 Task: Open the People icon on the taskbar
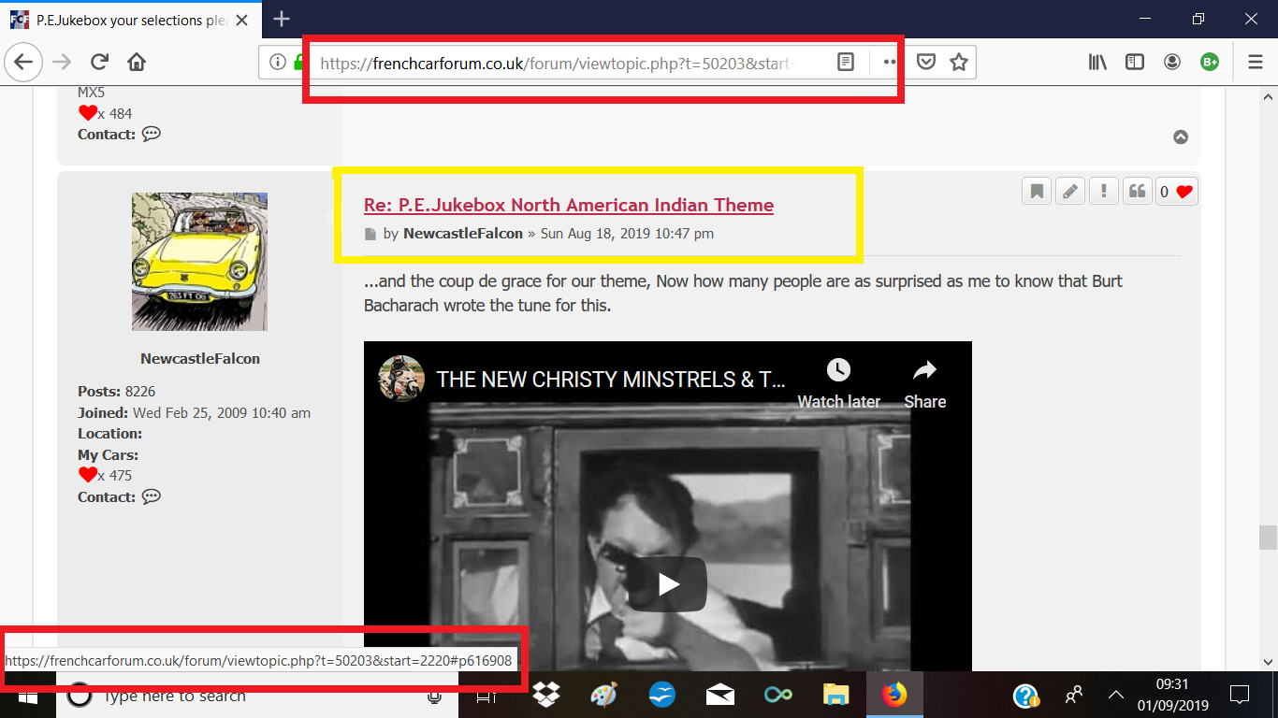tap(1074, 696)
